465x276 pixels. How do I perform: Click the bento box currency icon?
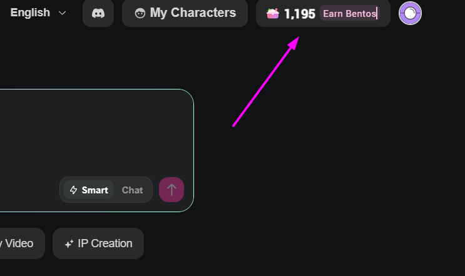[272, 14]
